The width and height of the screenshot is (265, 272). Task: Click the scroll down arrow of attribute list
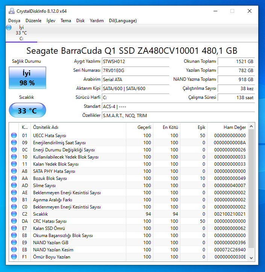251,258
